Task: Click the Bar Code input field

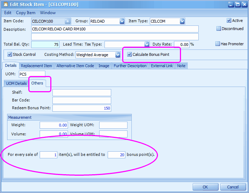Action: [x=82, y=100]
